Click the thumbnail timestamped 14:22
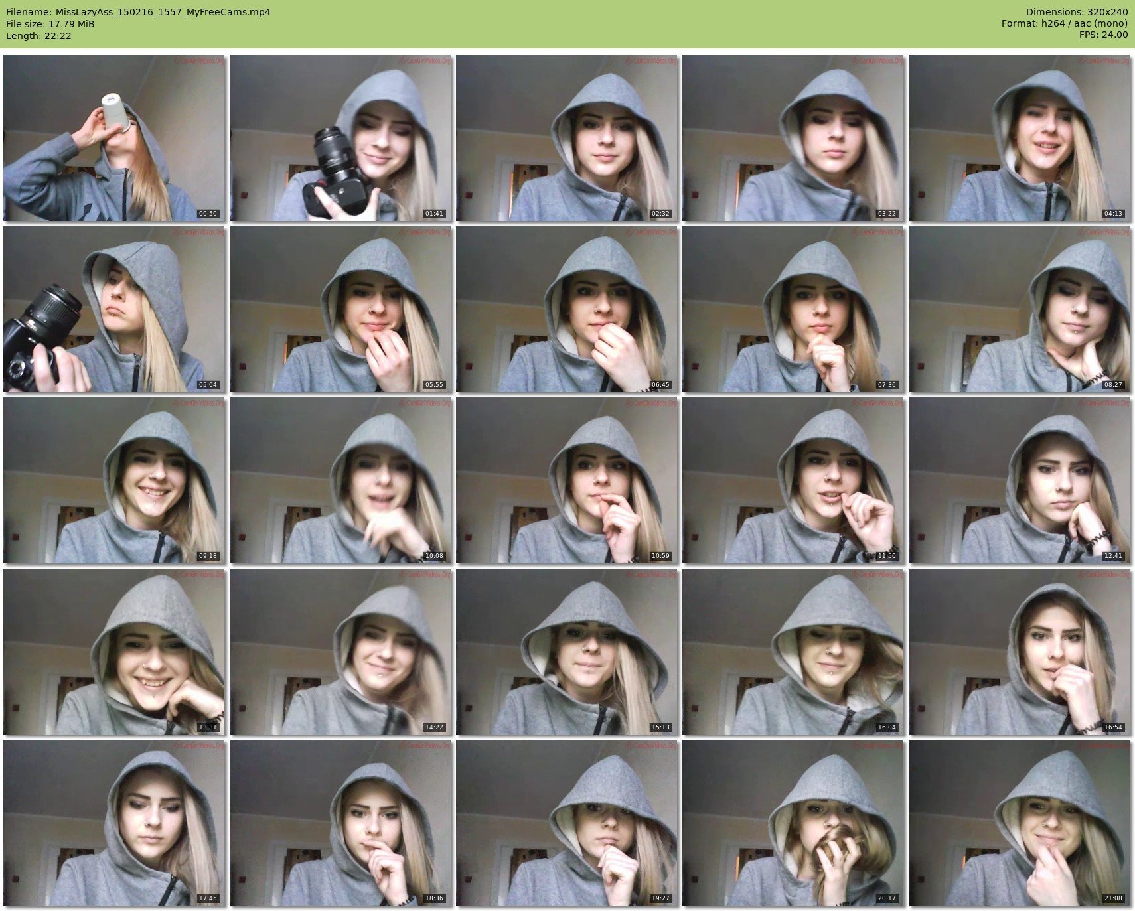Screen dimensions: 1135x911 coord(340,652)
